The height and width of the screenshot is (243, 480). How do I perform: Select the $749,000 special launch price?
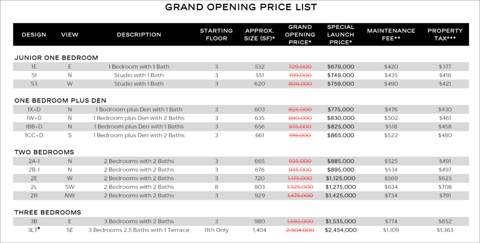coord(340,75)
